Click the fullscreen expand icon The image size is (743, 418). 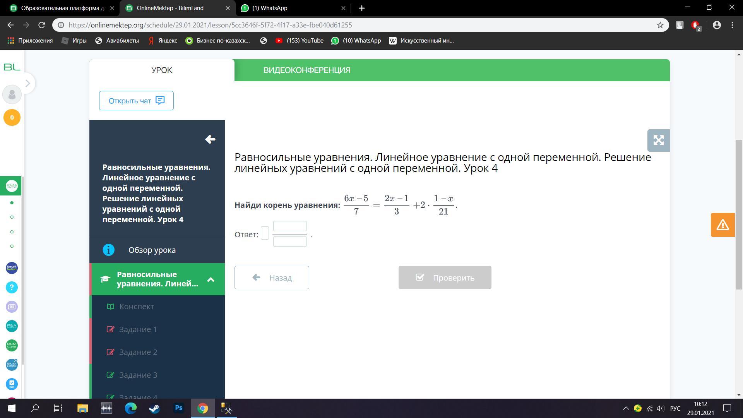coord(658,140)
